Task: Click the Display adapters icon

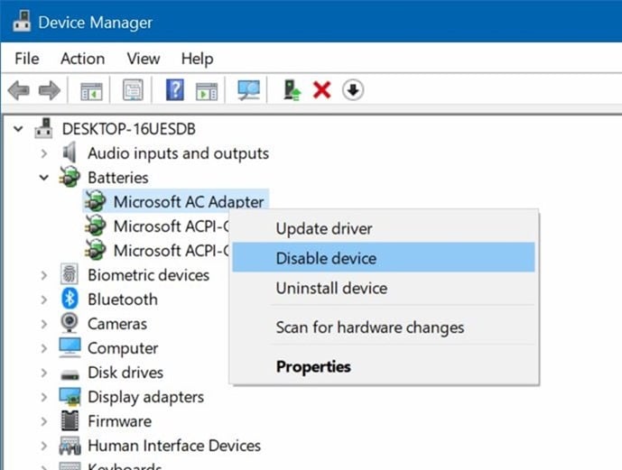Action: click(x=70, y=396)
